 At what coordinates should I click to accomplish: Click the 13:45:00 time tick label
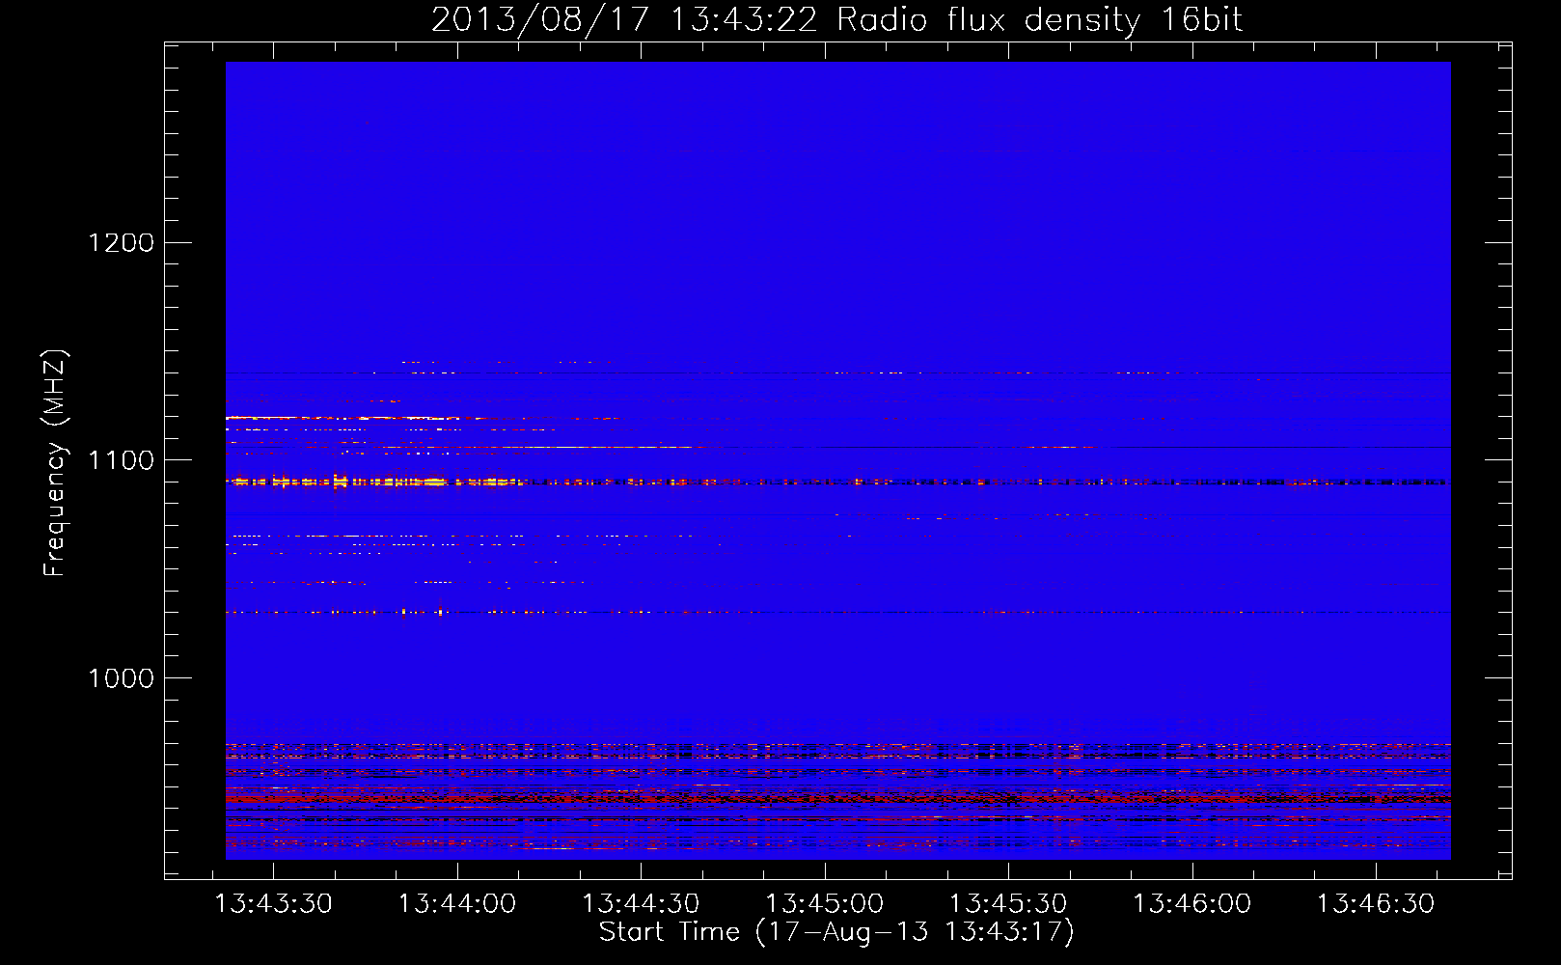[x=825, y=904]
